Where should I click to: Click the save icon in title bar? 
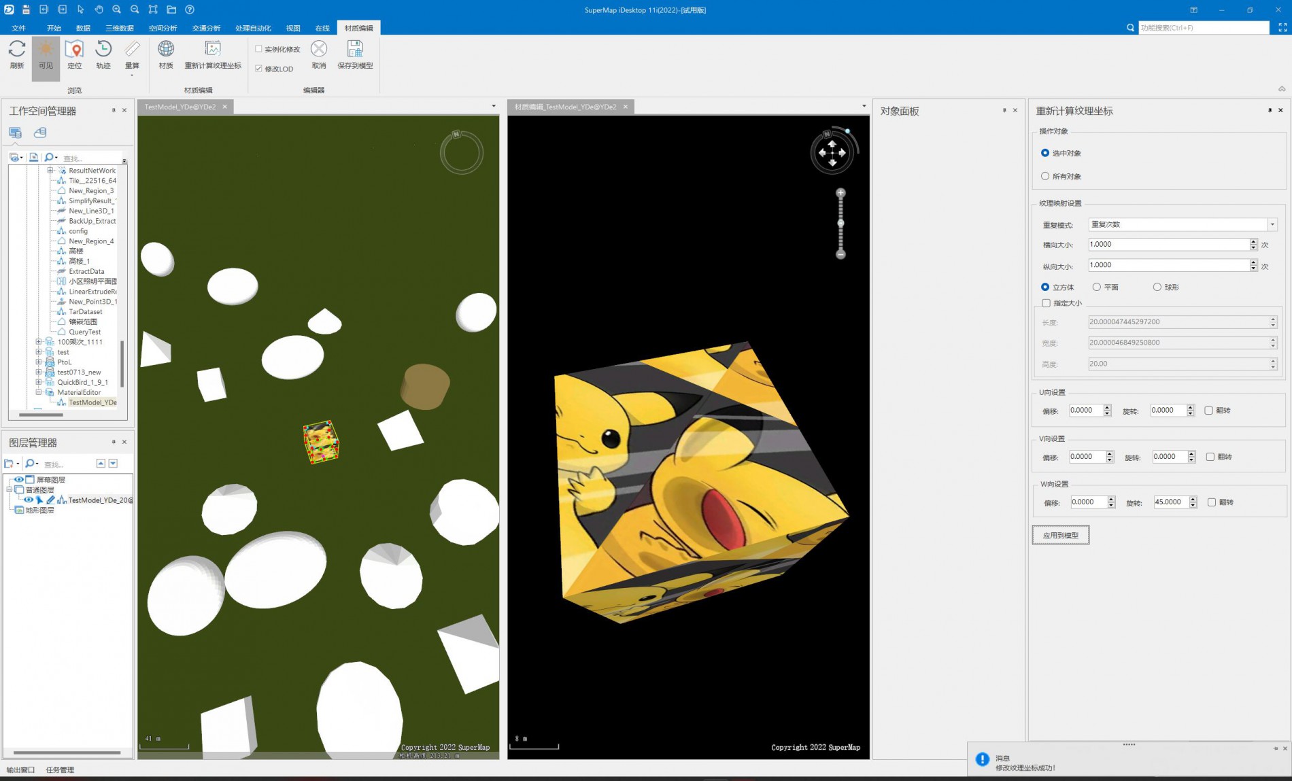point(26,10)
